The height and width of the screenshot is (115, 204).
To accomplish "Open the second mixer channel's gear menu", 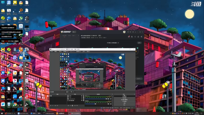I will (111, 104).
